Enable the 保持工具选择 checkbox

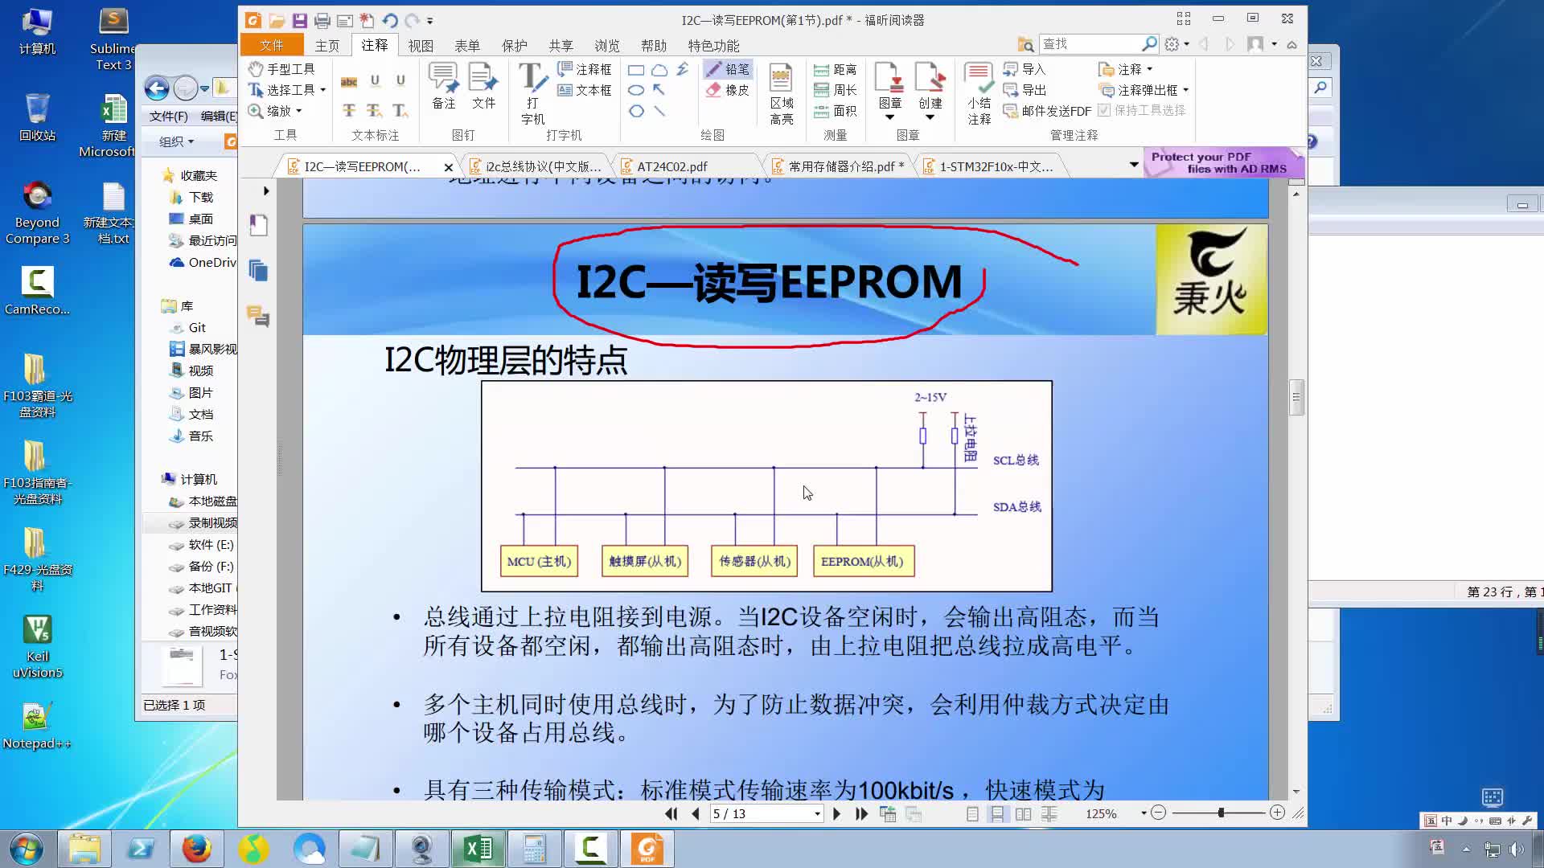click(x=1105, y=111)
